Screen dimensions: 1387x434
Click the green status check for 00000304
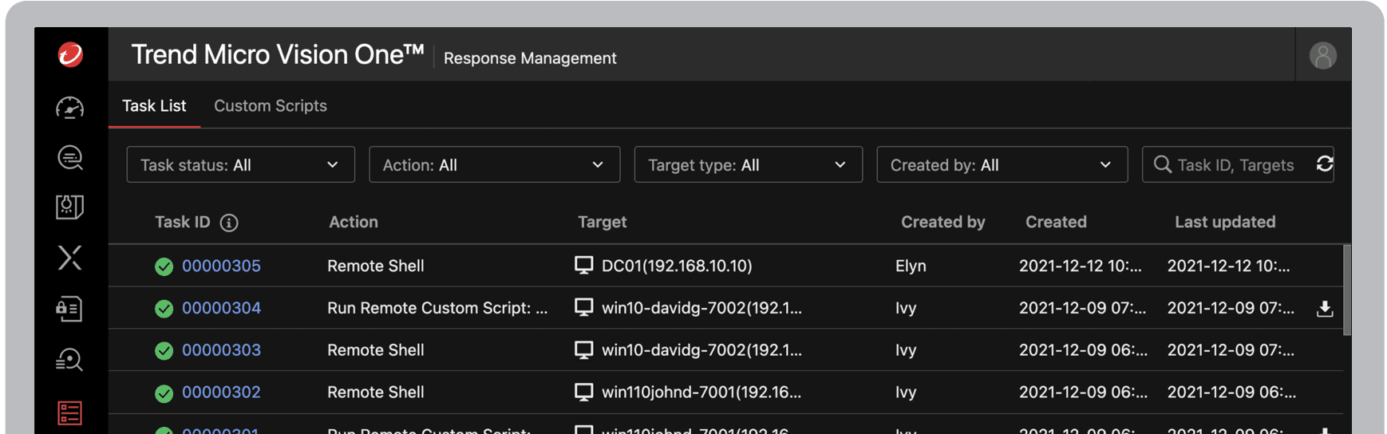[164, 309]
